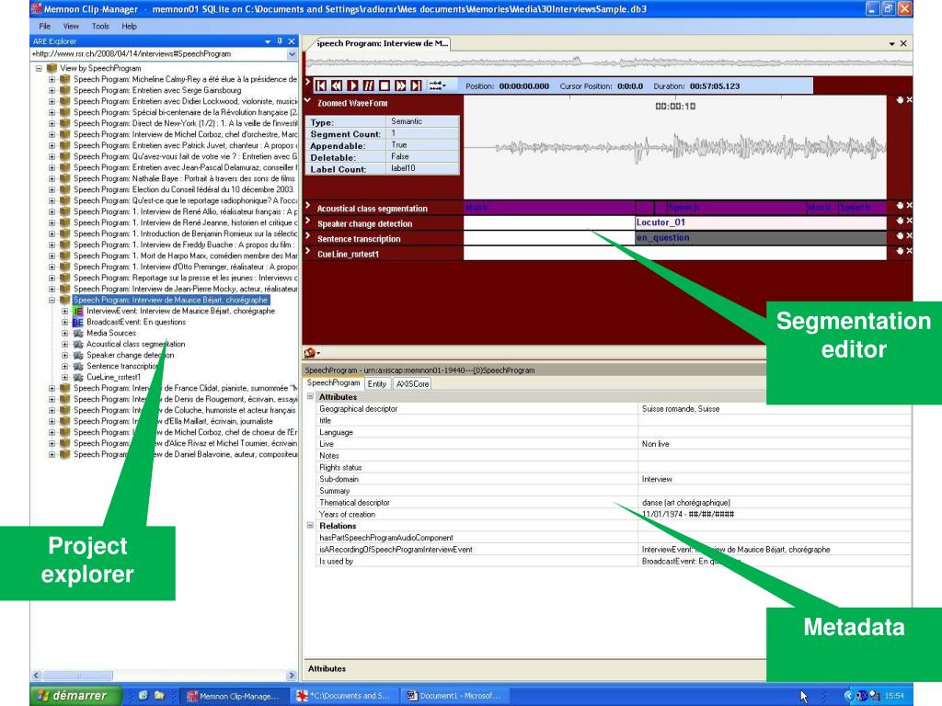This screenshot has width=942, height=706.
Task: Click the overview waveform strip at top
Action: pos(608,63)
